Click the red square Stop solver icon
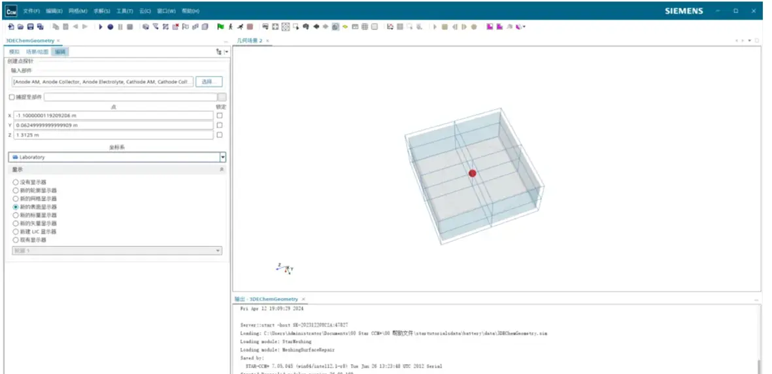 click(x=250, y=27)
